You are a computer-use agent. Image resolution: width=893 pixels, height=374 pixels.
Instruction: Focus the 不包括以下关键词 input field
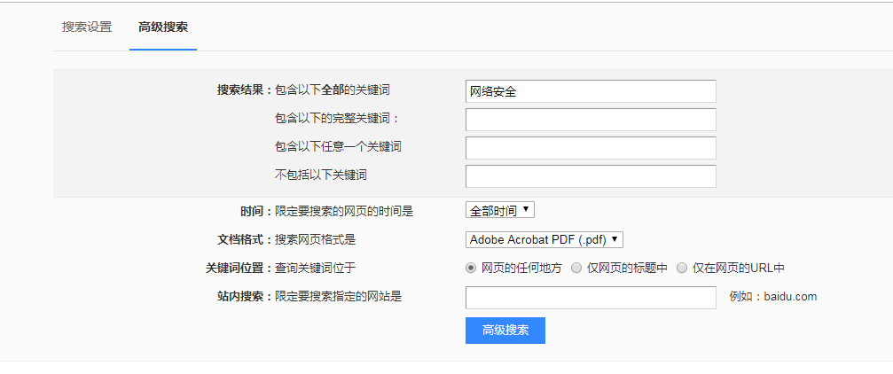click(591, 176)
